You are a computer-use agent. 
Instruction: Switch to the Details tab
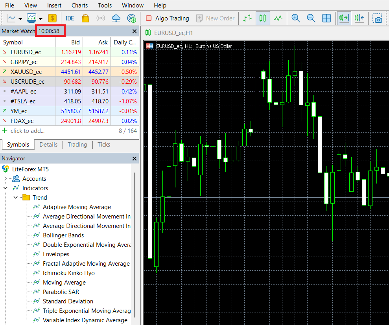[48, 145]
